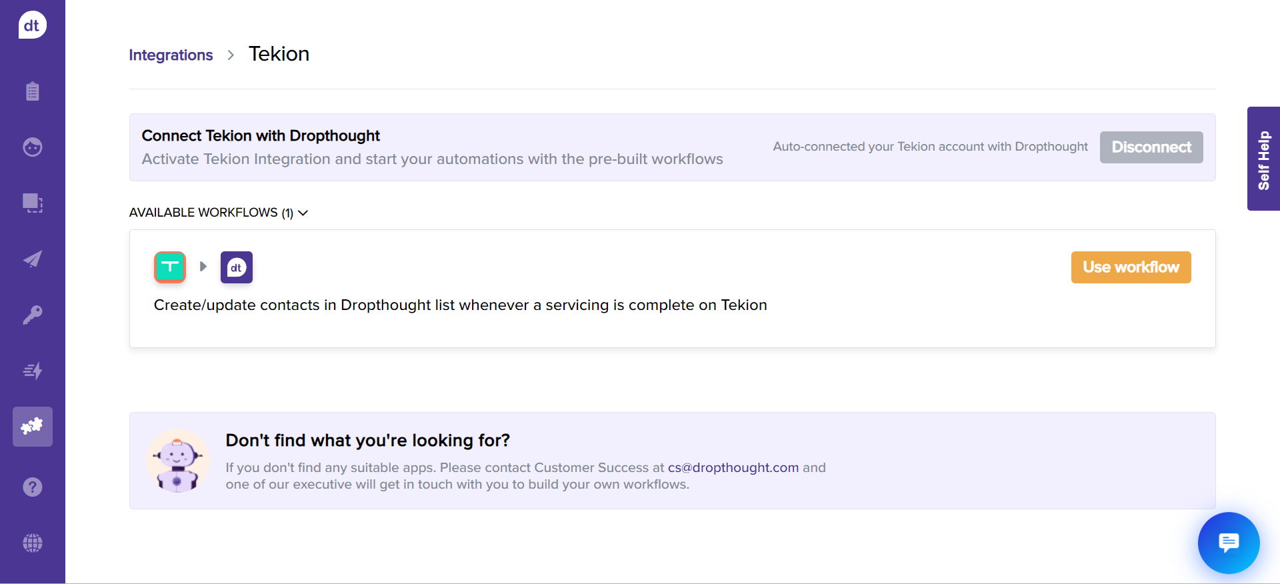Click the globe language icon
The height and width of the screenshot is (584, 1280).
pos(32,543)
